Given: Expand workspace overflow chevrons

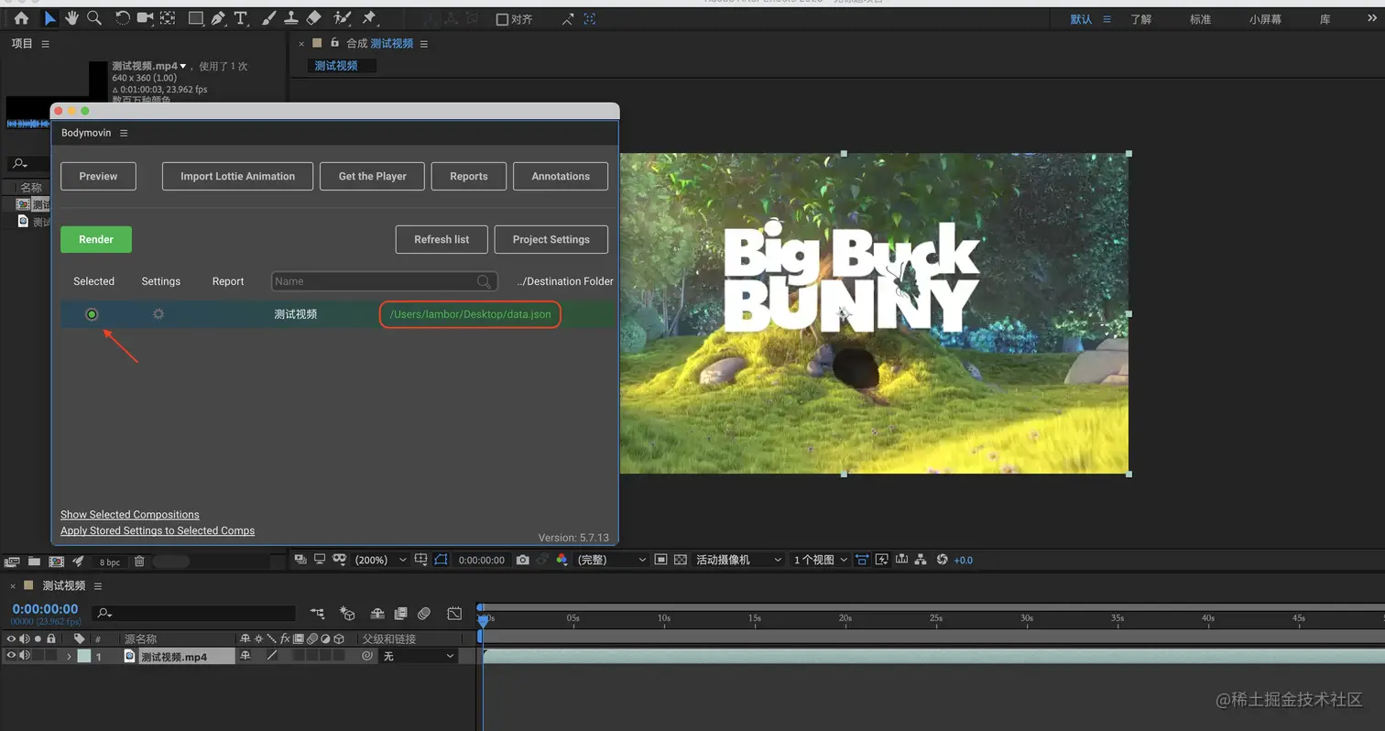Looking at the screenshot, I should point(1373,19).
